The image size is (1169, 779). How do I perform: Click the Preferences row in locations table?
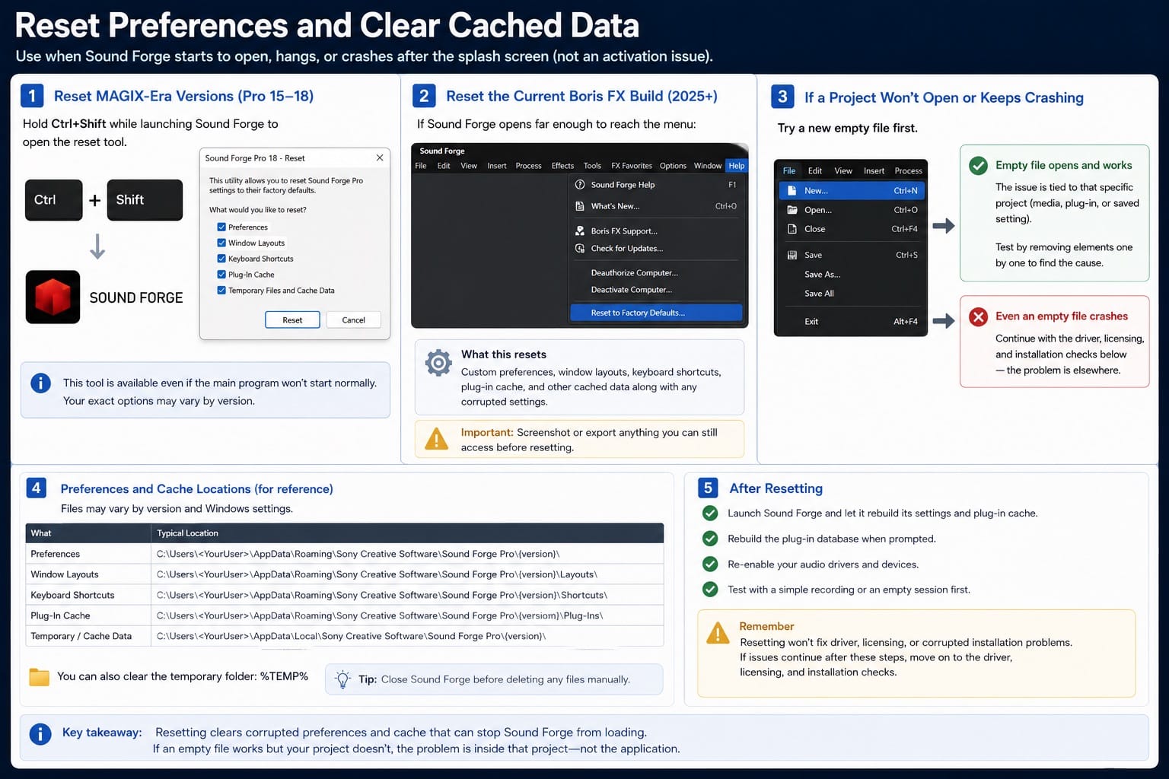tap(345, 554)
